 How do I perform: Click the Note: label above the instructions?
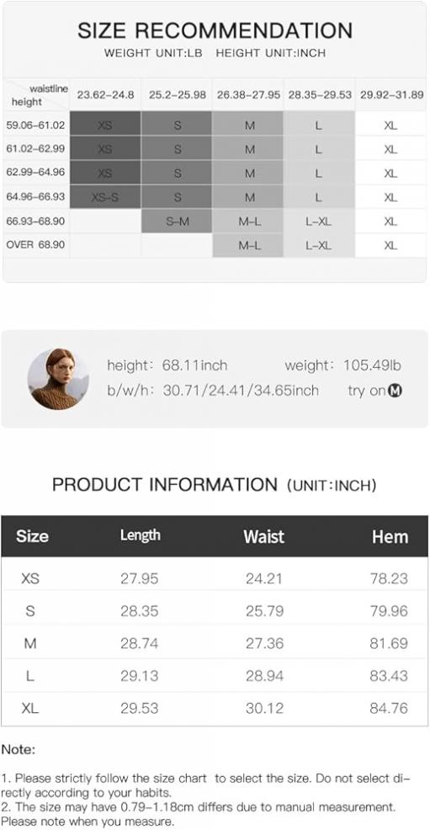pyautogui.click(x=19, y=749)
